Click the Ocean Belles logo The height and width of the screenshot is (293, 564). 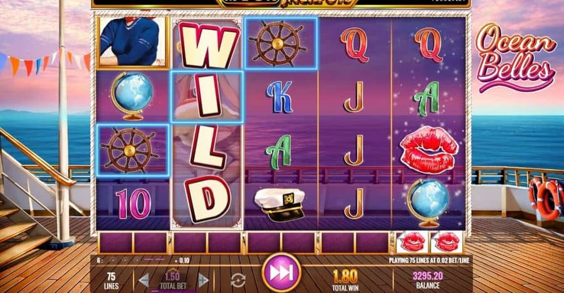click(x=515, y=57)
